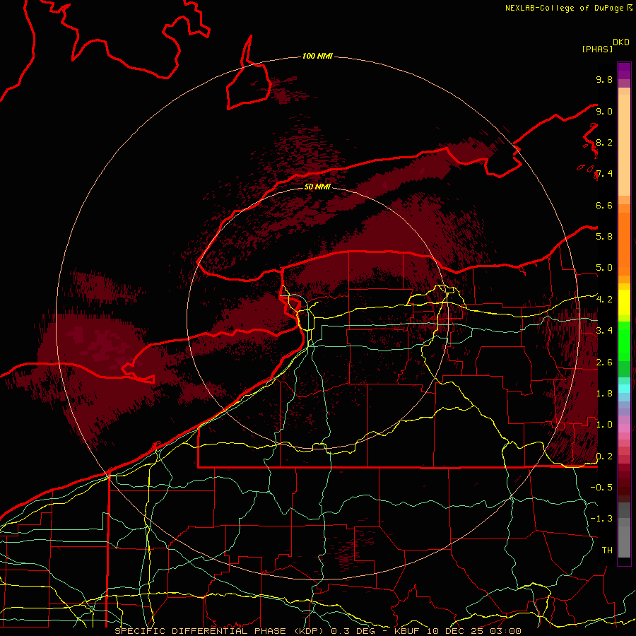Select the 8.2 legend value
The image size is (636, 636).
[x=604, y=143]
